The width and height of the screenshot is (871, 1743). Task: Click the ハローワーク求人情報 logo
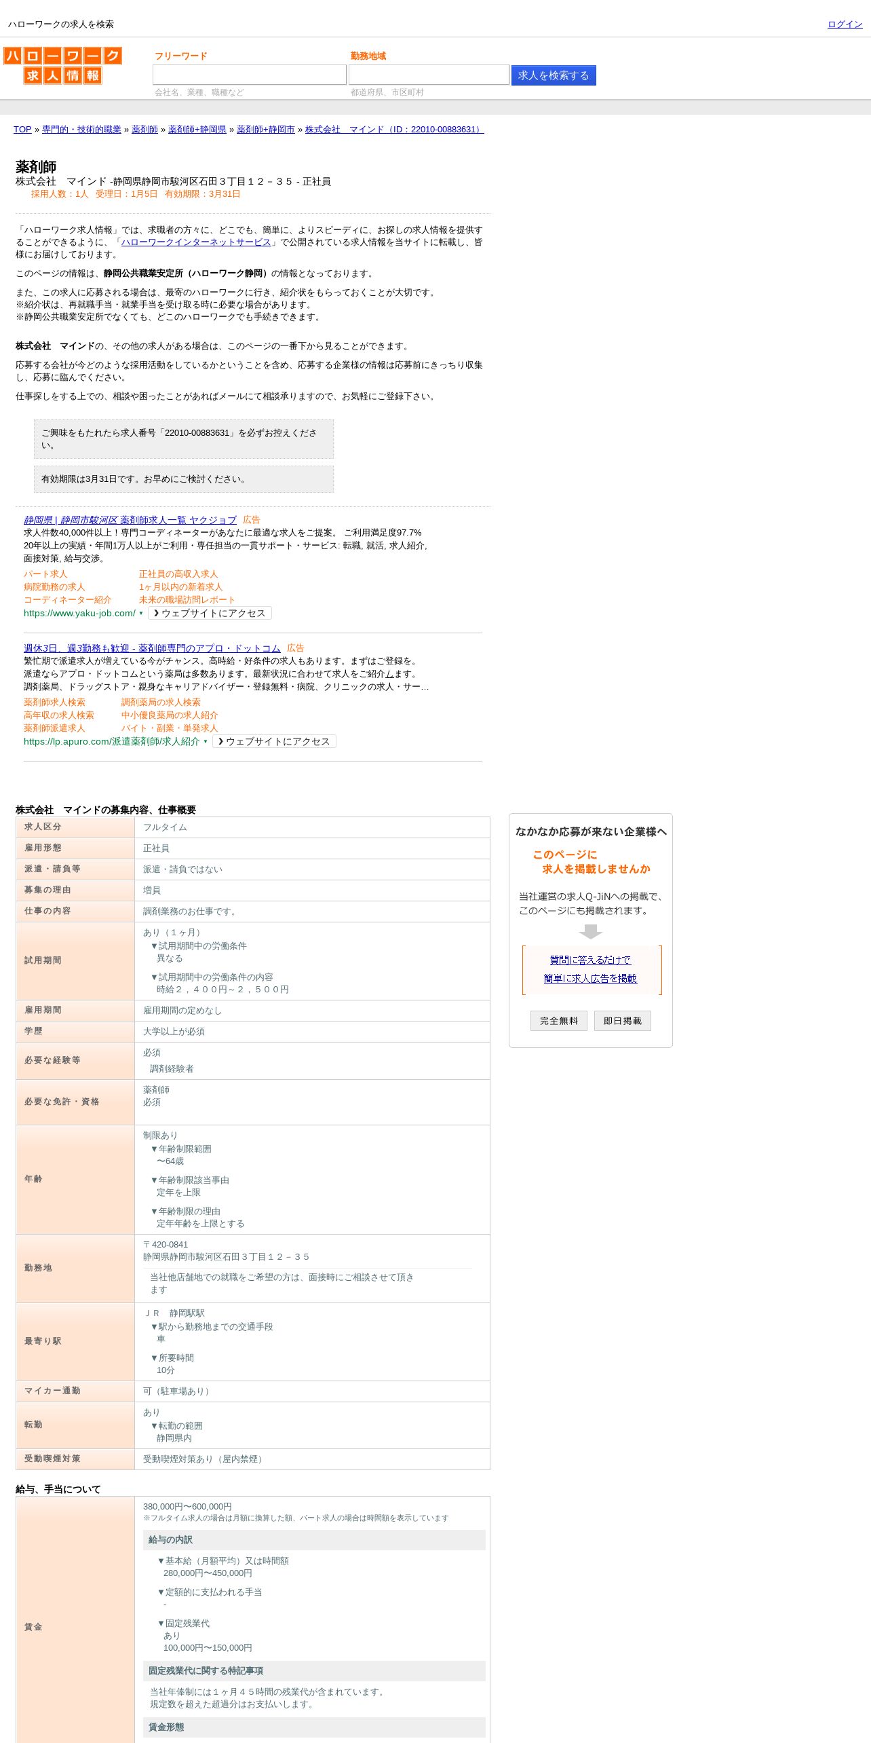pyautogui.click(x=62, y=65)
